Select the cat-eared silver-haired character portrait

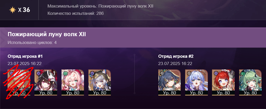(x=100, y=82)
